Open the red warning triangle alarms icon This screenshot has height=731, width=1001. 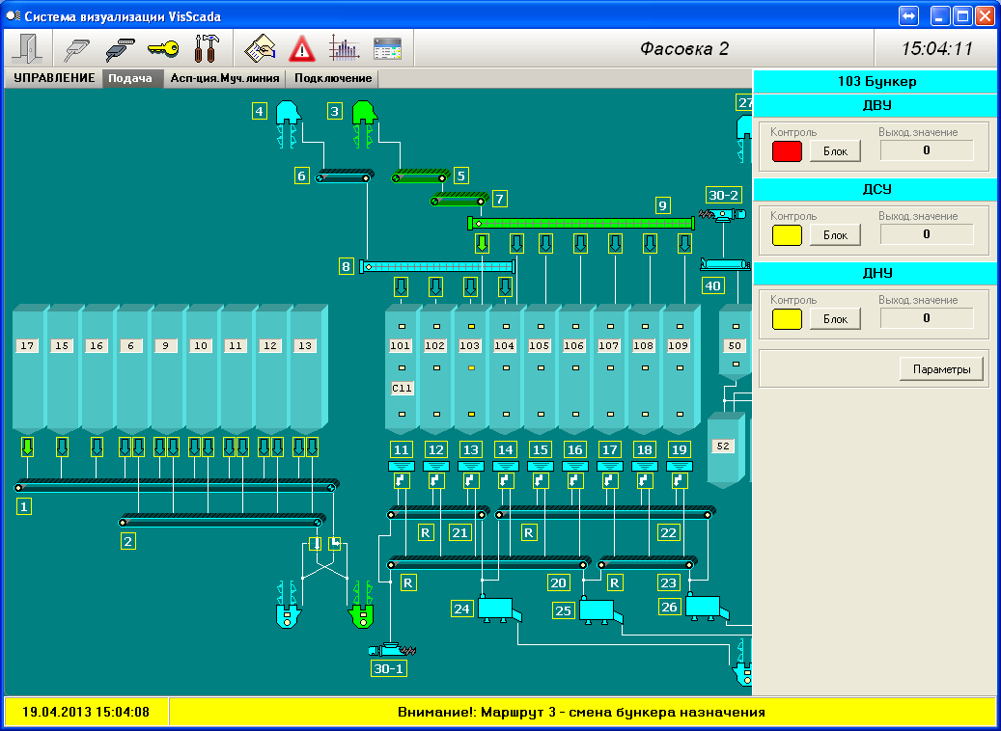pos(302,48)
